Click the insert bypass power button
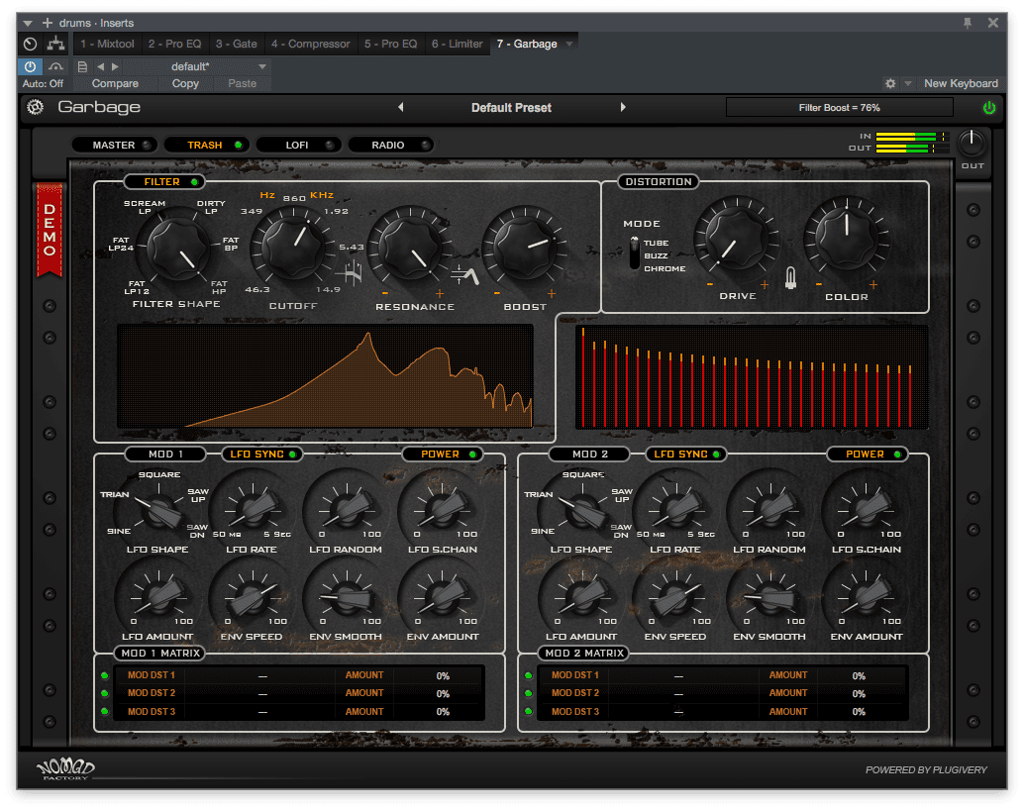Image resolution: width=1024 pixels, height=810 pixels. click(30, 66)
